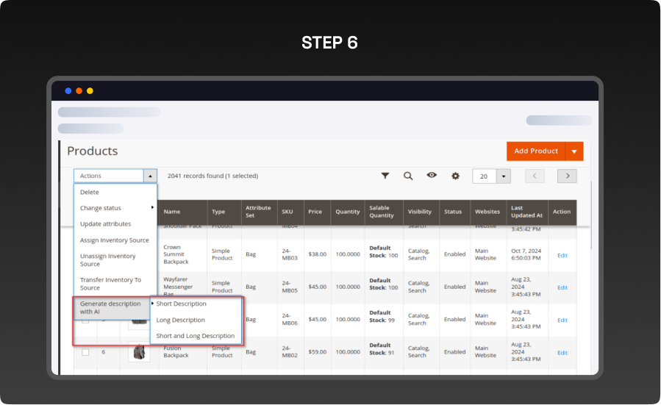The height and width of the screenshot is (405, 661).
Task: Expand the Add Product dropdown arrow
Action: point(574,151)
